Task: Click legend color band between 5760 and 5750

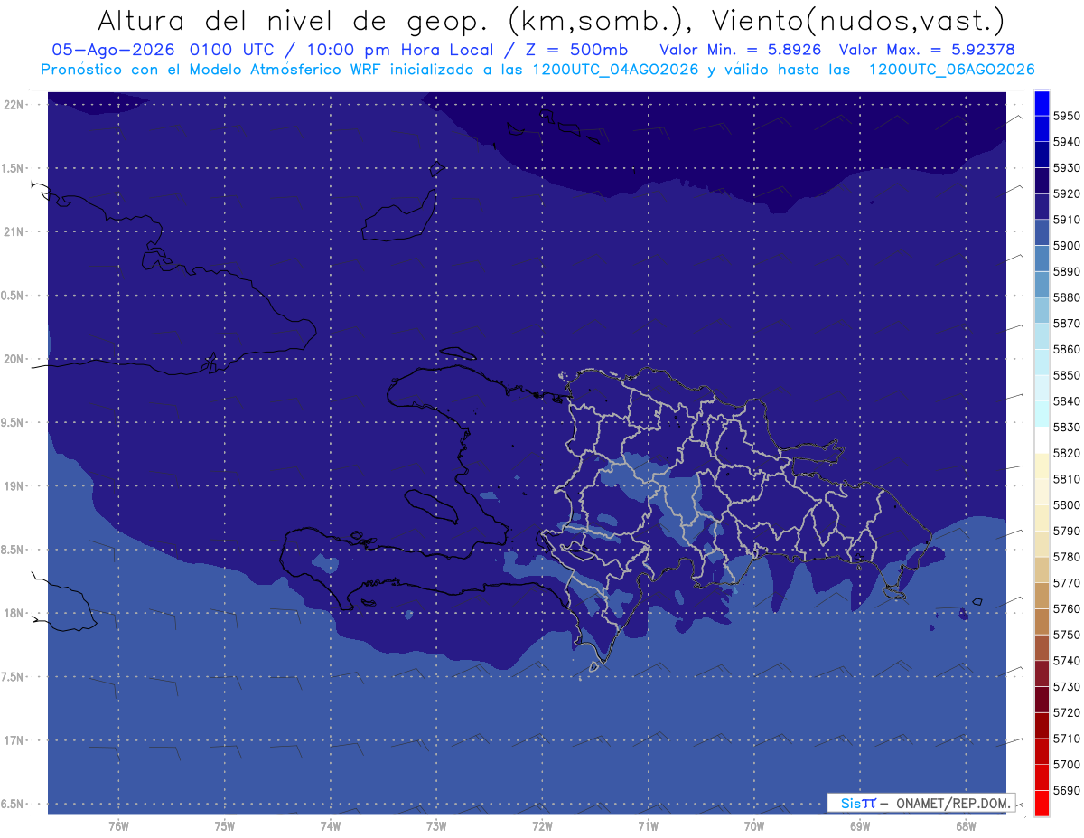Action: (1041, 621)
